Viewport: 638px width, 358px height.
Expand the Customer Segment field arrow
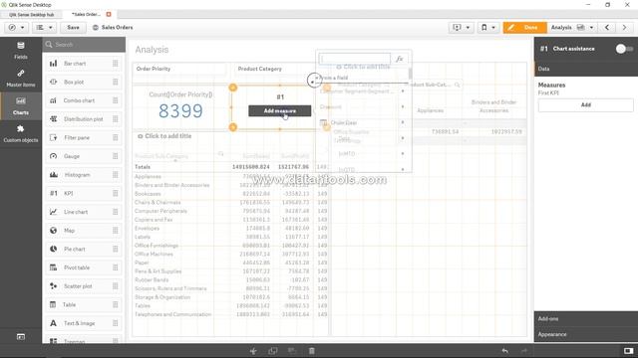coord(403,91)
